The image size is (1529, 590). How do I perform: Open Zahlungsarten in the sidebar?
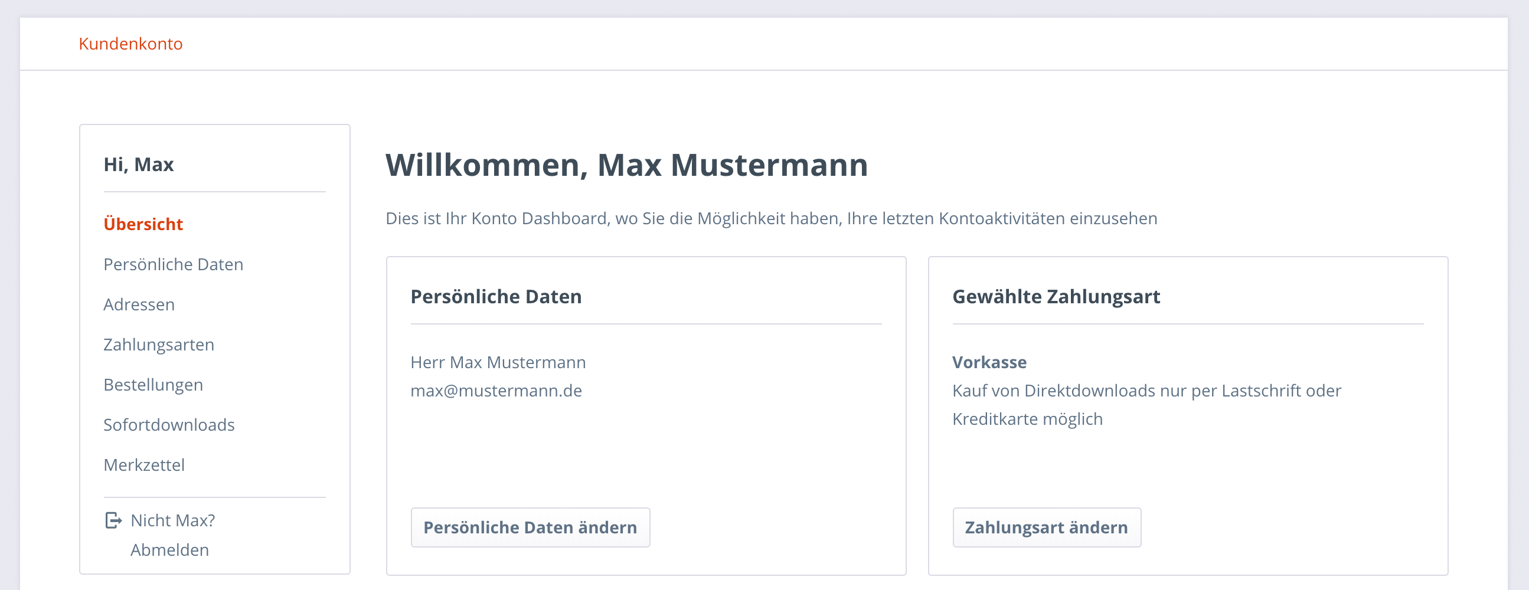click(x=158, y=345)
